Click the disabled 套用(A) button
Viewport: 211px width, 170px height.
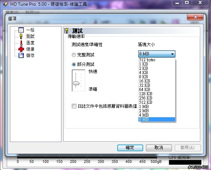tap(188, 148)
